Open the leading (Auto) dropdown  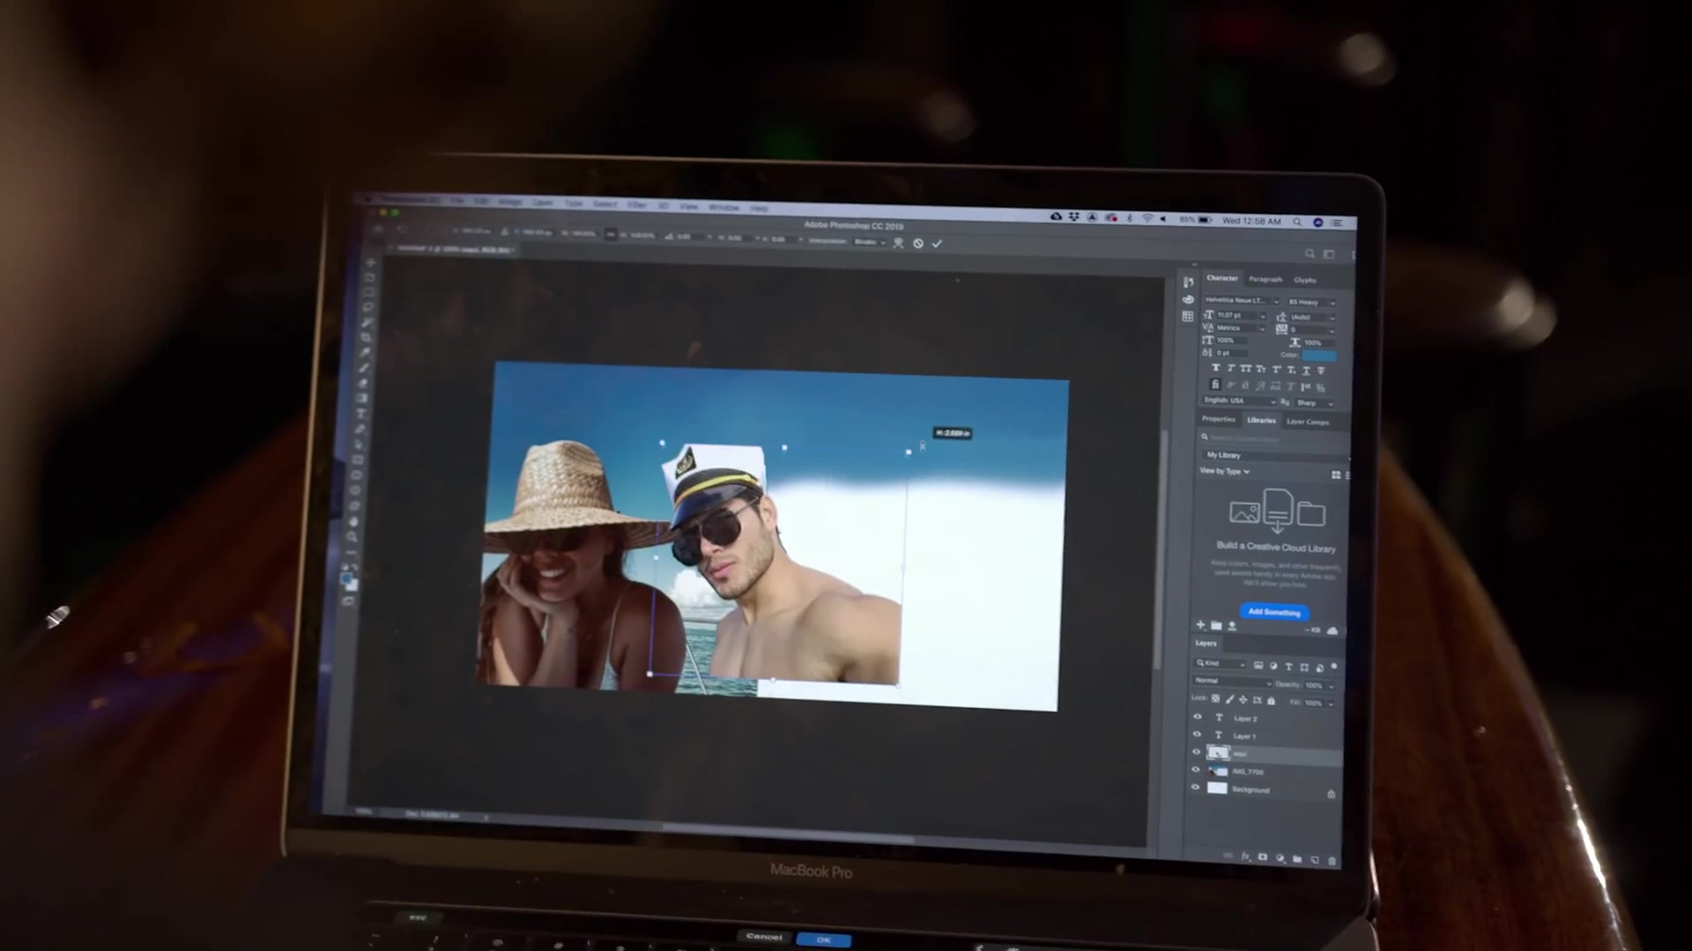1332,318
